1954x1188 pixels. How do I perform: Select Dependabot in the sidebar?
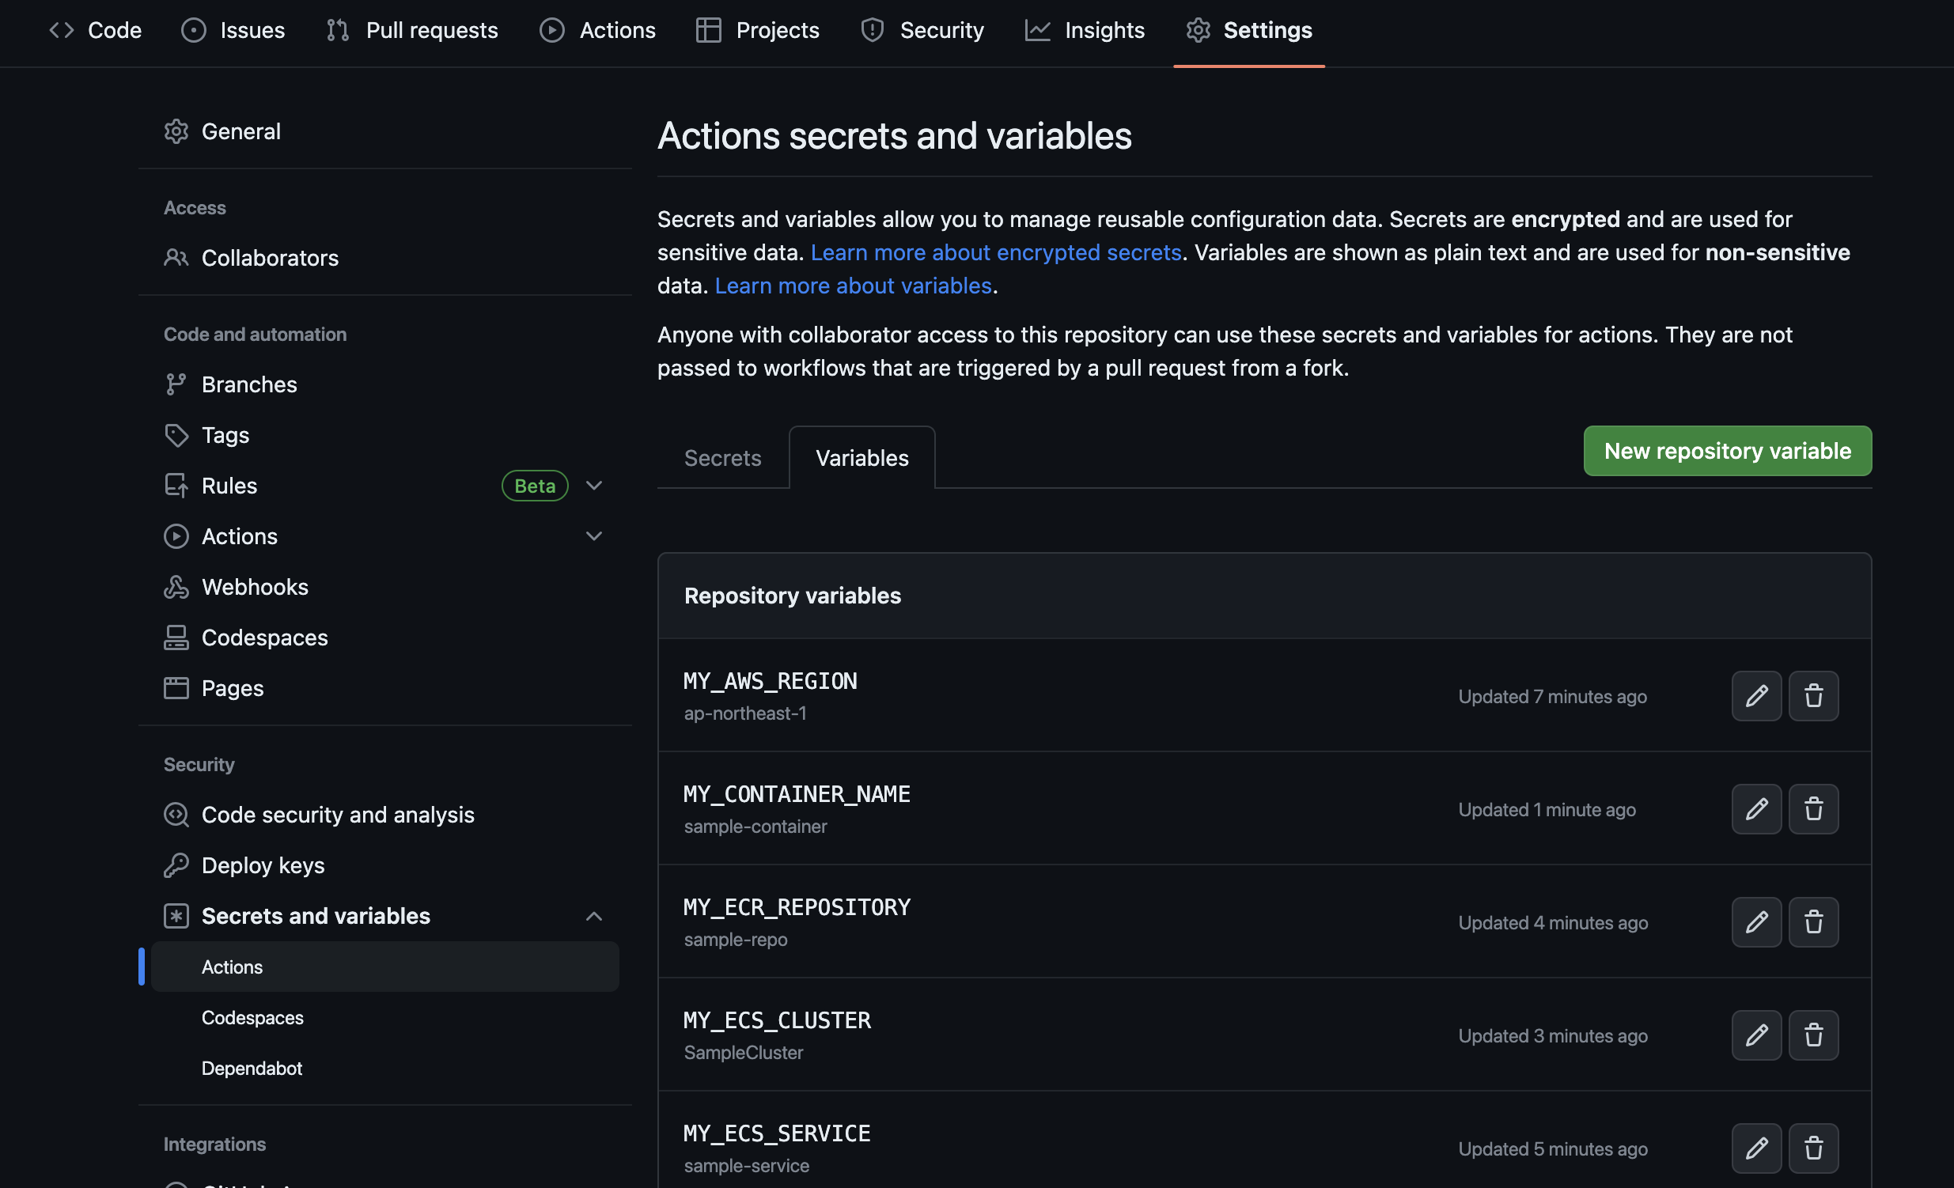(x=252, y=1068)
